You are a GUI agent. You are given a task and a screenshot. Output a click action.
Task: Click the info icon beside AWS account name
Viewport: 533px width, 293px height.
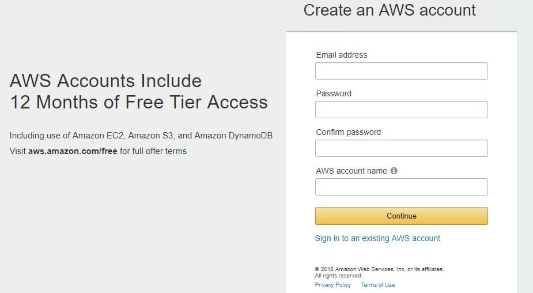click(x=394, y=171)
